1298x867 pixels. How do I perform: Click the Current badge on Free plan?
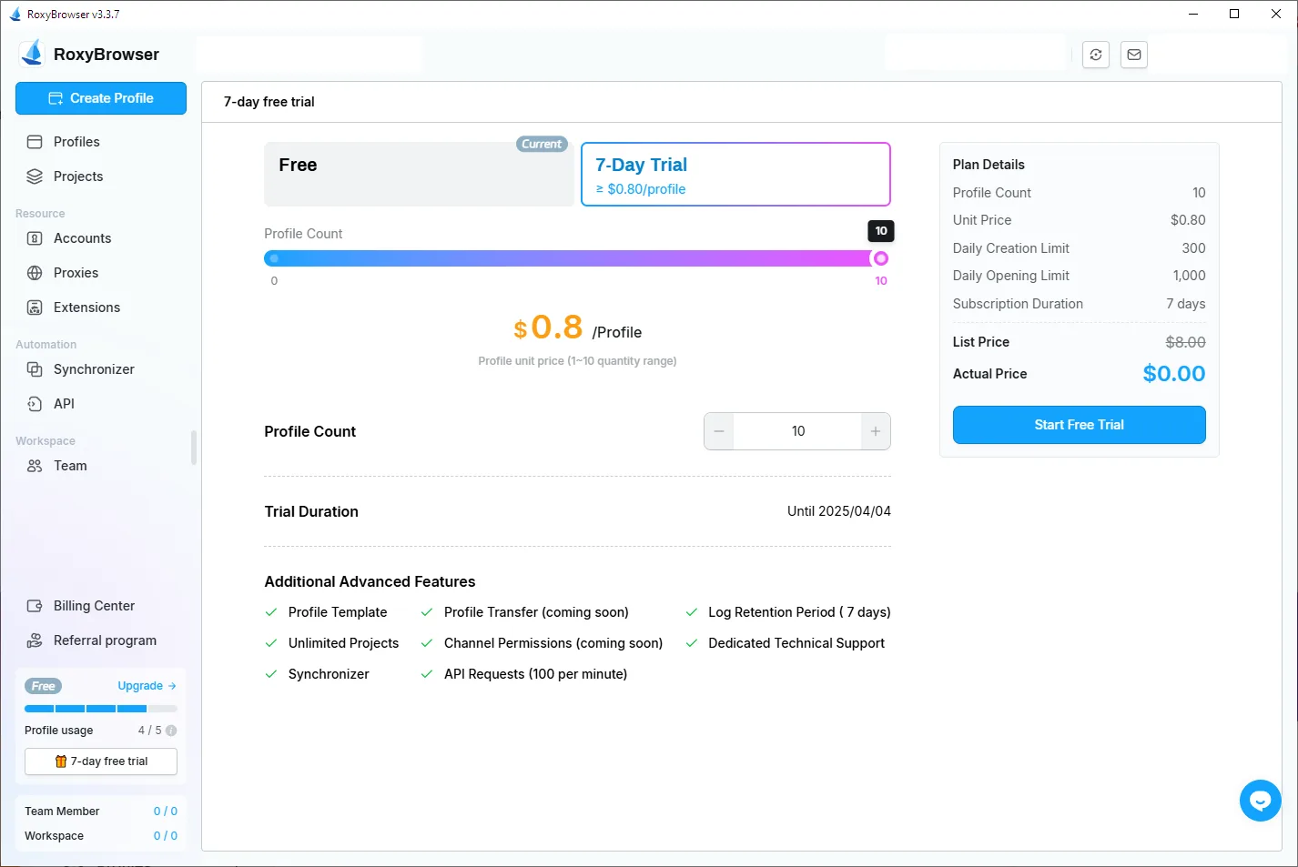click(x=542, y=144)
